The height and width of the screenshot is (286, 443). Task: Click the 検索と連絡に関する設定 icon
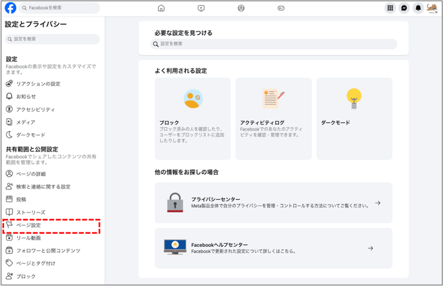pyautogui.click(x=9, y=187)
